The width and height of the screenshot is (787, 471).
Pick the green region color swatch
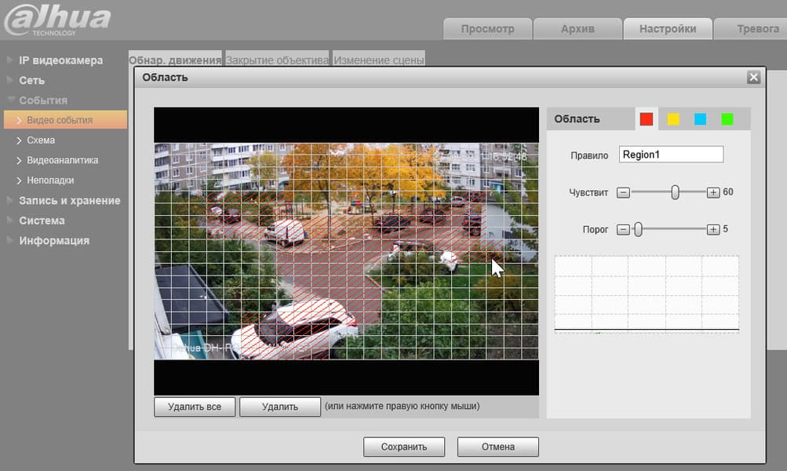coord(727,119)
